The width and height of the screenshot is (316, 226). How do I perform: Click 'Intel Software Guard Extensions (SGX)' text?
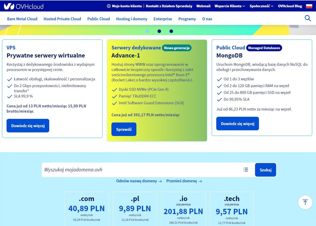click(x=151, y=103)
